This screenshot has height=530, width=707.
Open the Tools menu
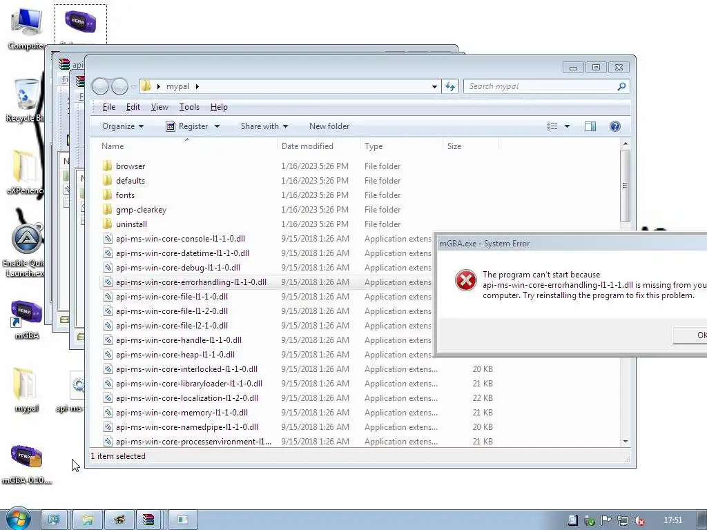tap(189, 107)
